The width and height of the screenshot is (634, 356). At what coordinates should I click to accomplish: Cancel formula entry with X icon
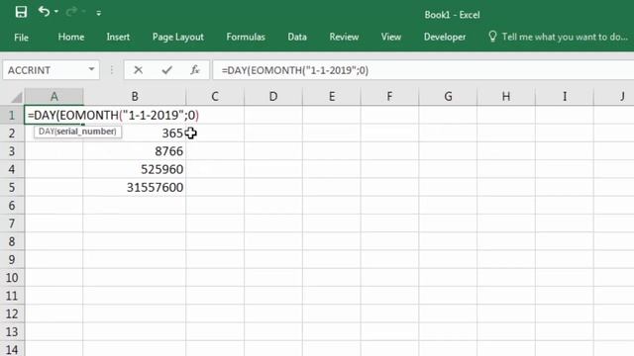139,70
